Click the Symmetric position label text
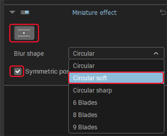 (46, 72)
